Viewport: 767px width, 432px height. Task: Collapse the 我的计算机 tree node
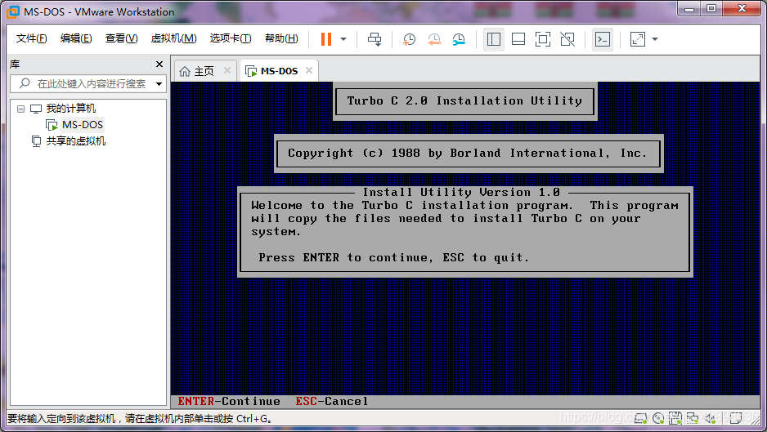(x=20, y=109)
